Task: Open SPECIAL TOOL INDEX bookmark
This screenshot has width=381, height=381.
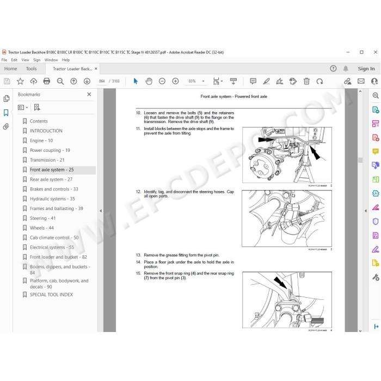Action: (x=51, y=294)
